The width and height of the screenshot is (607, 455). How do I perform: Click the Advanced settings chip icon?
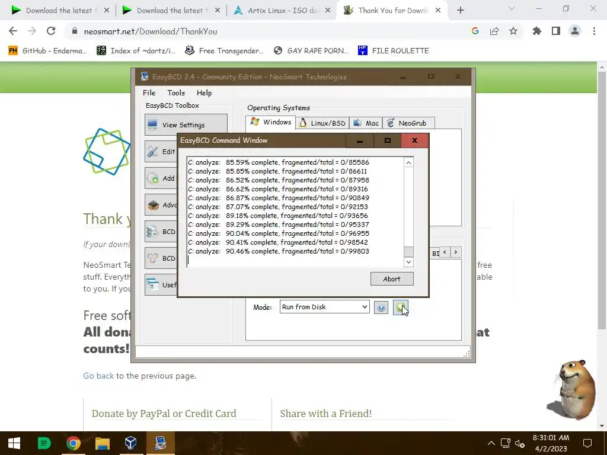(x=153, y=204)
